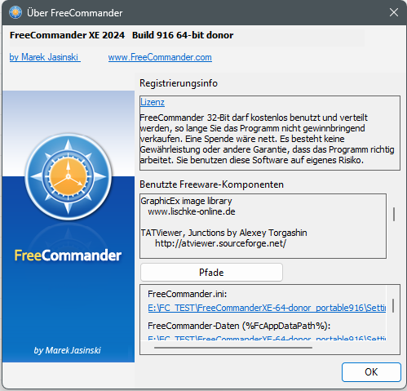Viewport: 407px width, 391px height.
Task: Click the FreeCommander wordmark in the blue banner
Action: (x=68, y=255)
